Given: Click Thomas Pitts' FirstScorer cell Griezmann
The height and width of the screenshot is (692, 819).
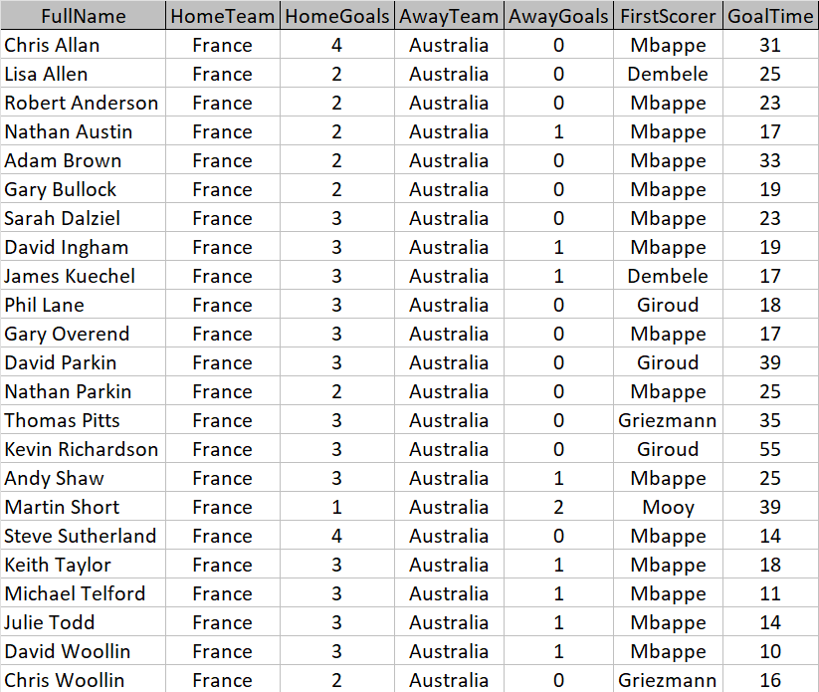Looking at the screenshot, I should [668, 420].
